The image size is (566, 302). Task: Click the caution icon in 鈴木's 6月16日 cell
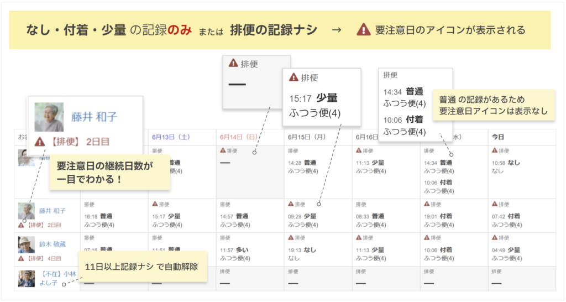(359, 238)
